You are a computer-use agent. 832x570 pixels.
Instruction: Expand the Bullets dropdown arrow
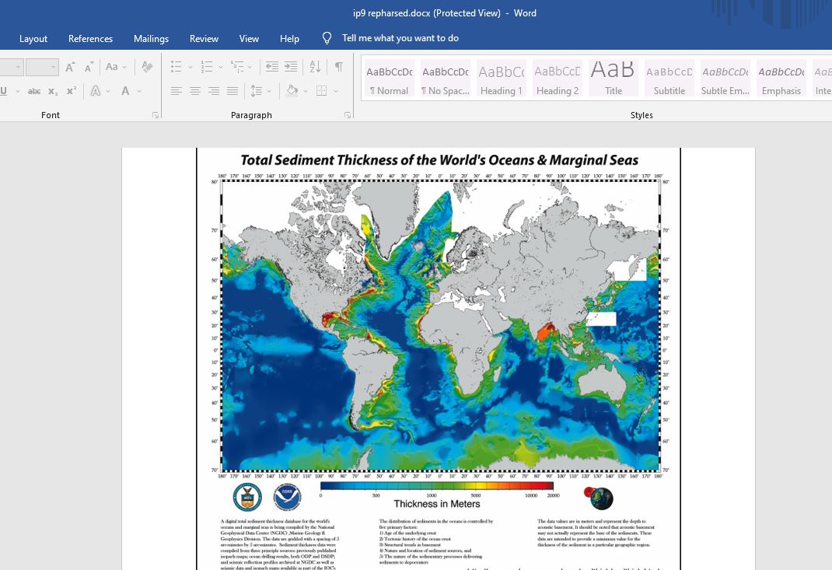(190, 68)
